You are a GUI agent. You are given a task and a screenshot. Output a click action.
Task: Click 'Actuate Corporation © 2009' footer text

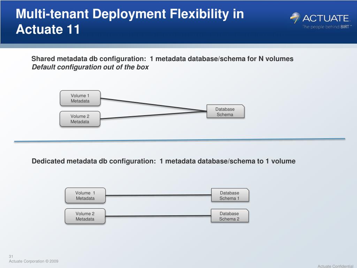pos(33,261)
